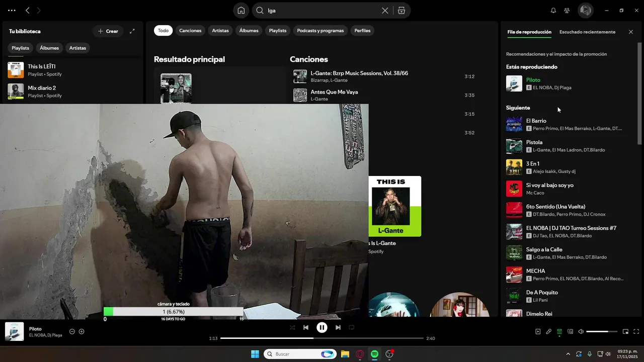644x362 pixels.
Task: Open Piloto album art in player bar
Action: [15, 332]
